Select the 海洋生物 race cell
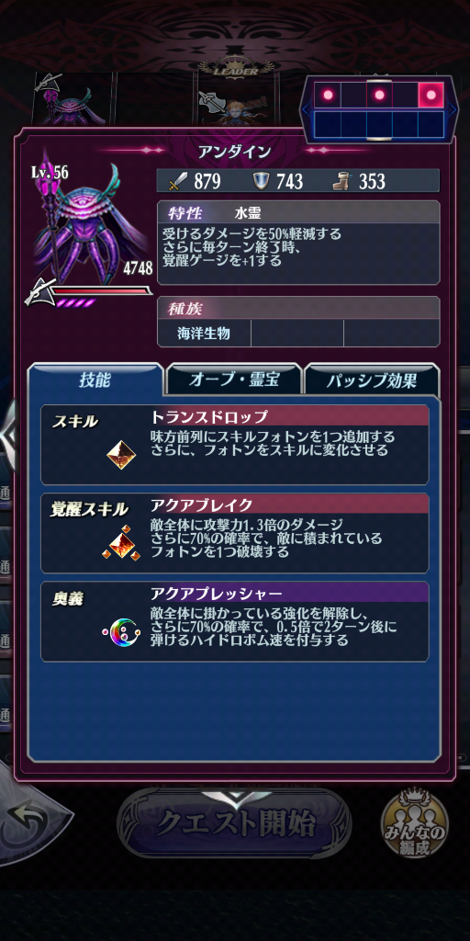 (x=204, y=333)
